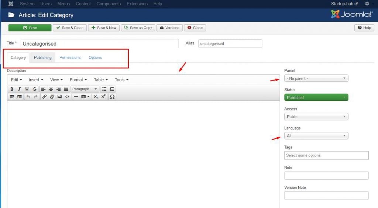Apply italic text formatting

[19, 89]
